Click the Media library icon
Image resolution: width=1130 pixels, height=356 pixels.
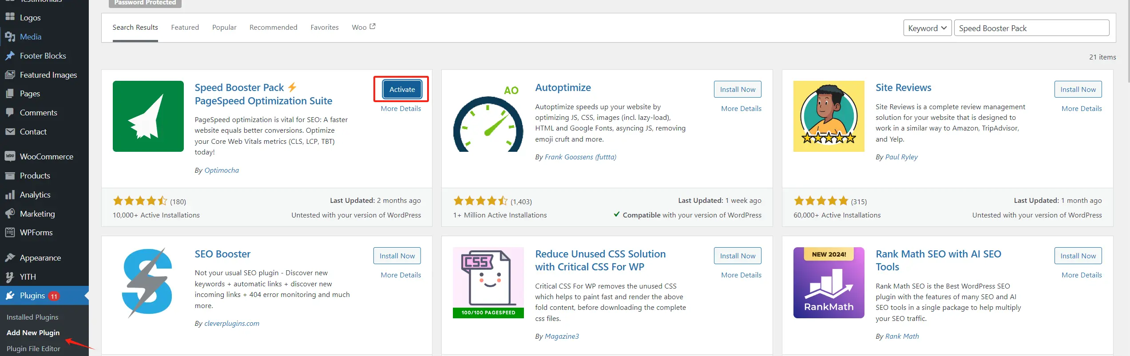point(10,36)
